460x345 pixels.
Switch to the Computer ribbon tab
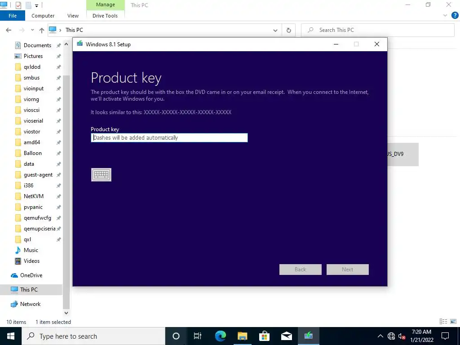tap(43, 16)
